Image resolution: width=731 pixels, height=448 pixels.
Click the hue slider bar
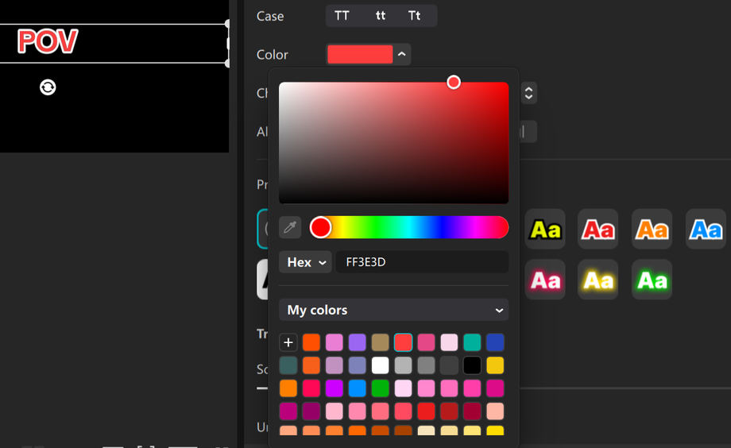413,228
